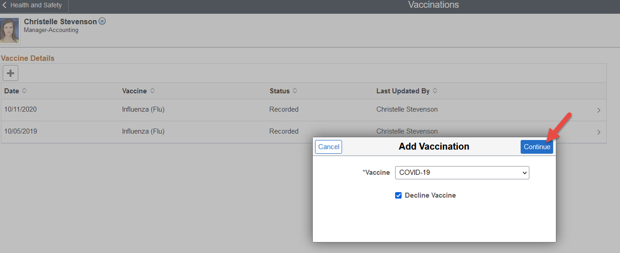Click the Decline Vaccine label text

430,195
